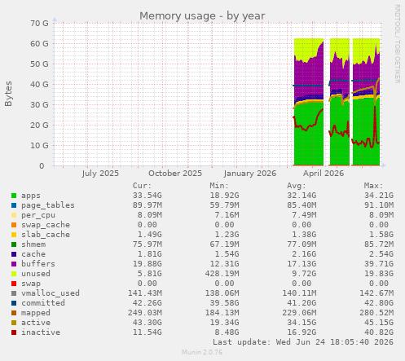Click the 'April 2026' axis label
Image resolution: width=405 pixels, height=361 pixels.
[x=324, y=174]
